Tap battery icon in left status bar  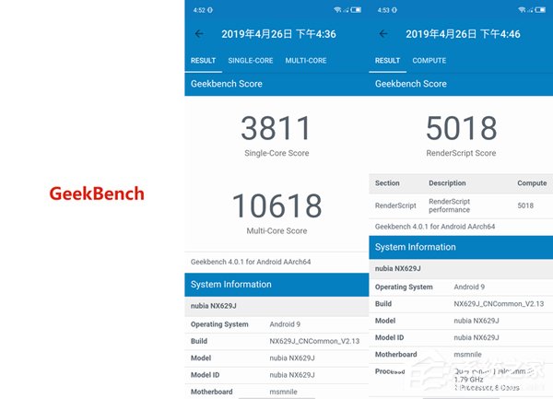tap(356, 10)
